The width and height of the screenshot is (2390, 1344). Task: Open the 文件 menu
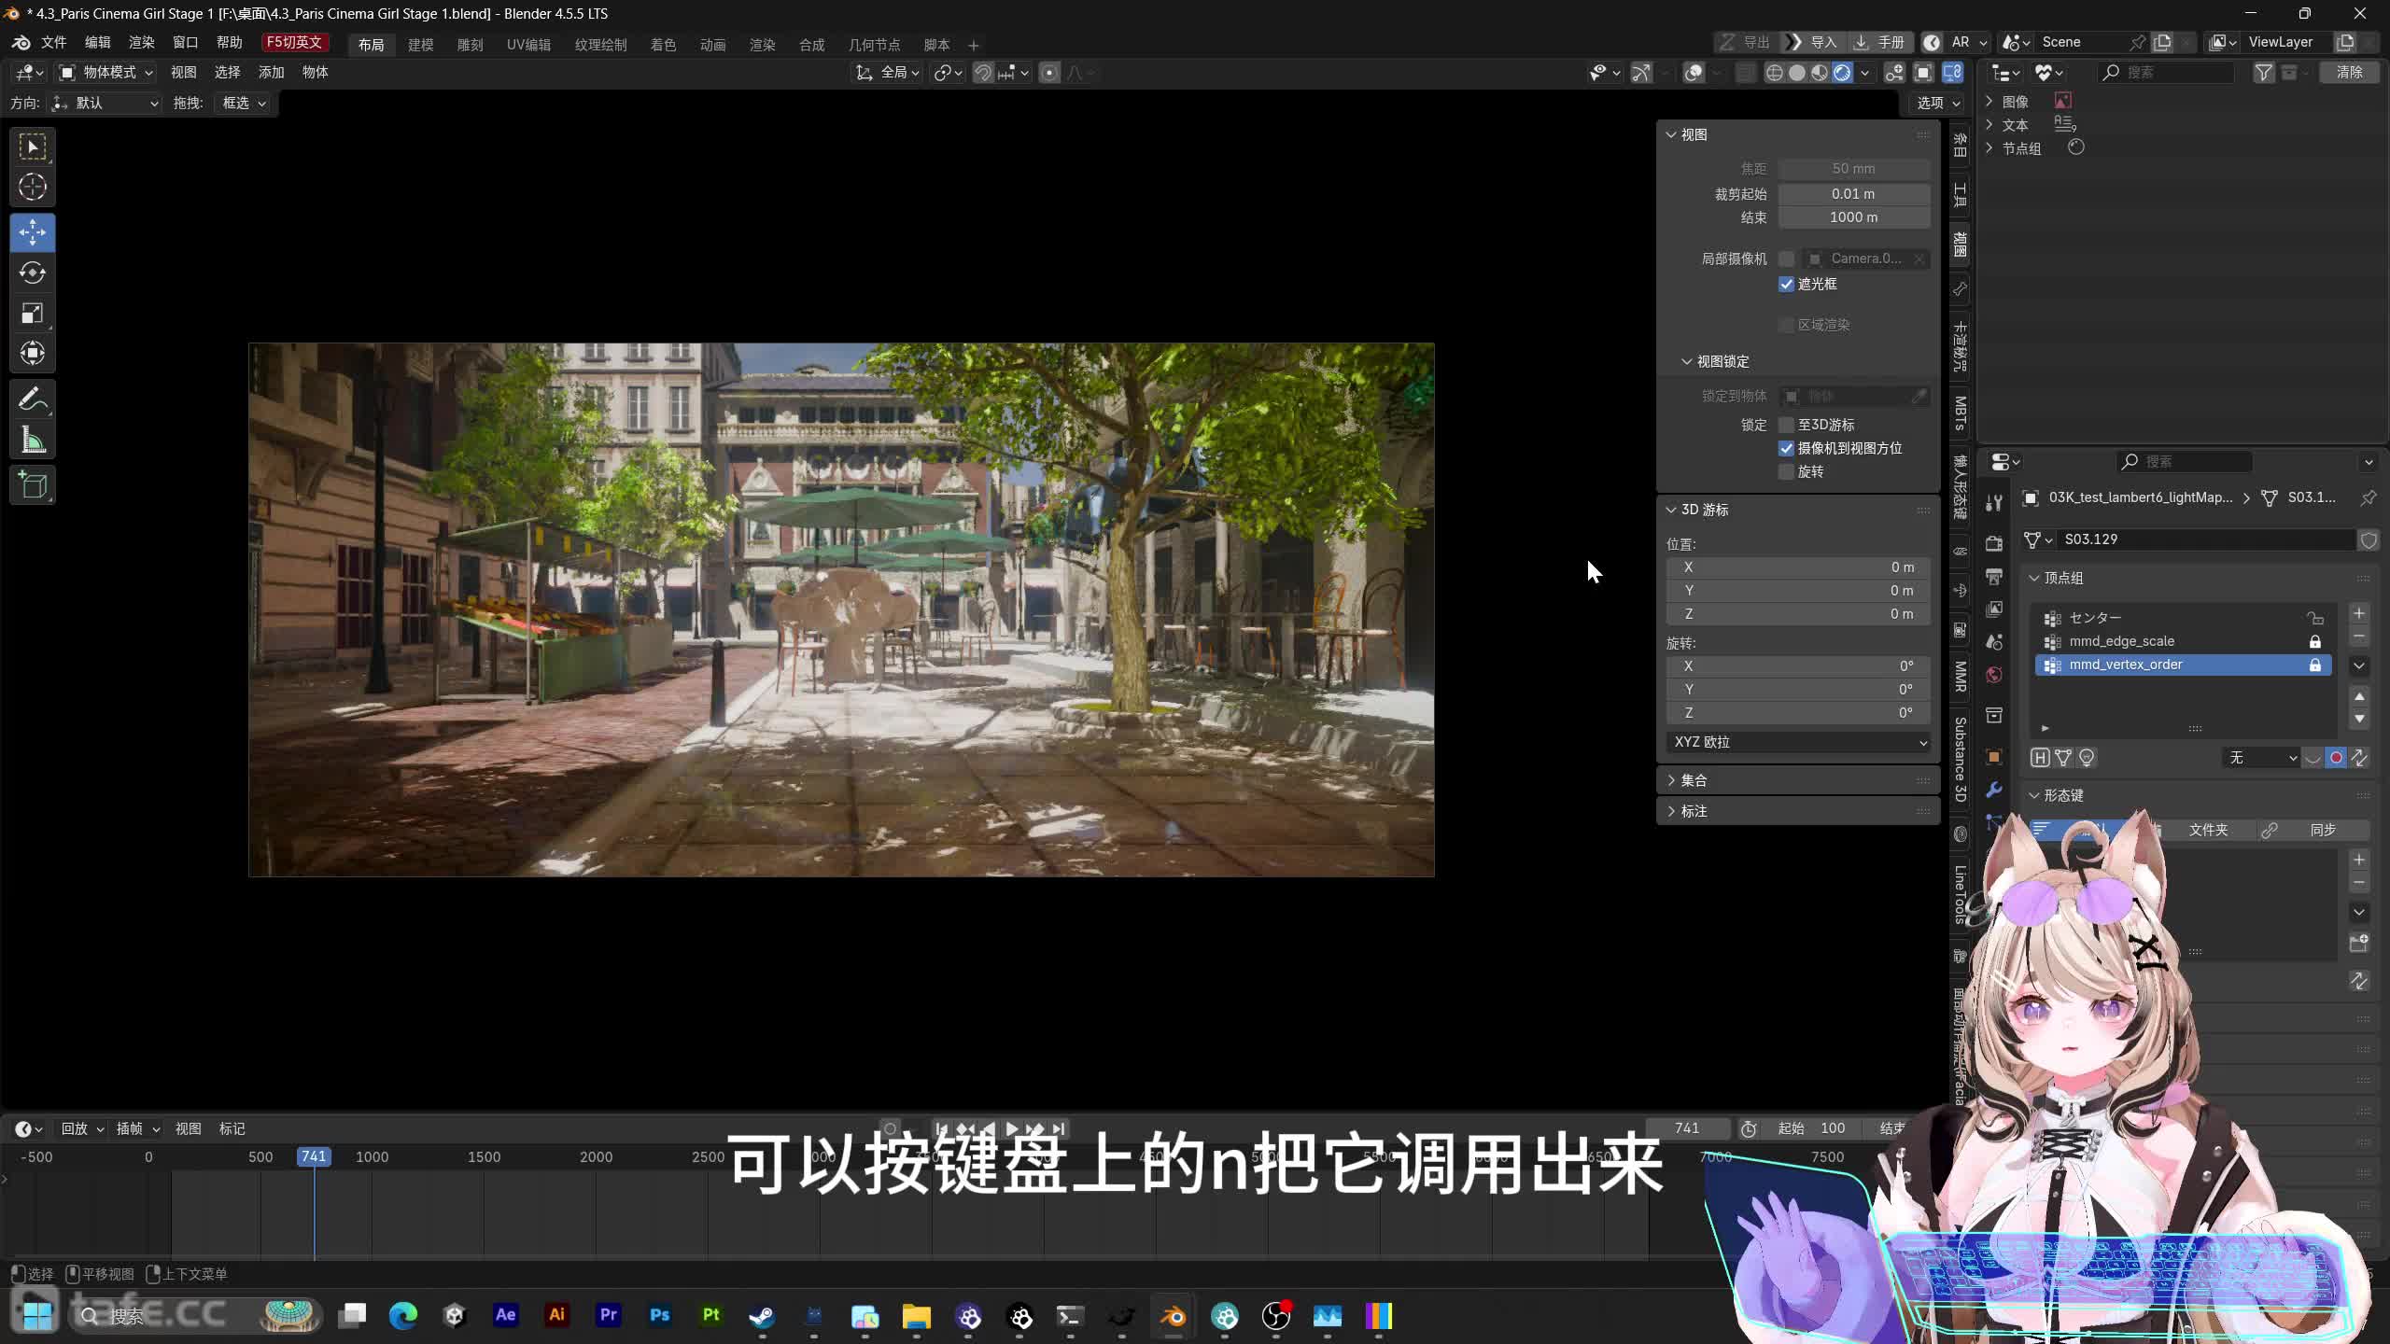54,43
